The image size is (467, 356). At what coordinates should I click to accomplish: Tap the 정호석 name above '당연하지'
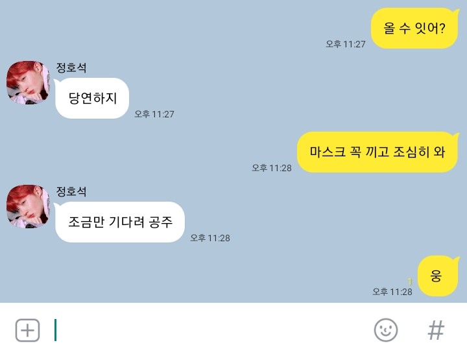point(71,68)
